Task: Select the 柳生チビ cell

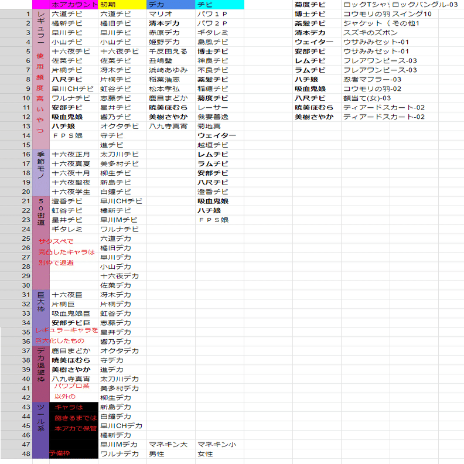Action: (x=122, y=173)
